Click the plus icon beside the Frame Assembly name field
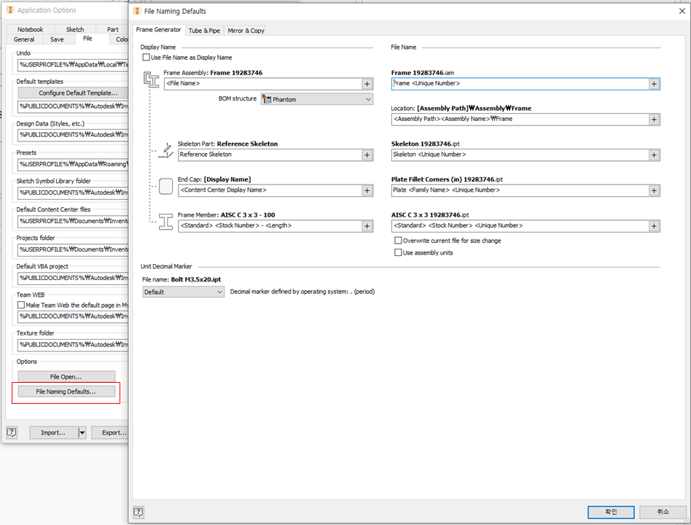This screenshot has width=691, height=525. [367, 85]
